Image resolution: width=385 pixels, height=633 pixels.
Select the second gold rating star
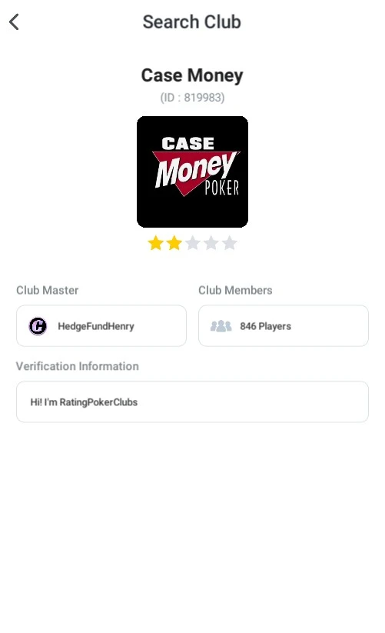coord(174,243)
